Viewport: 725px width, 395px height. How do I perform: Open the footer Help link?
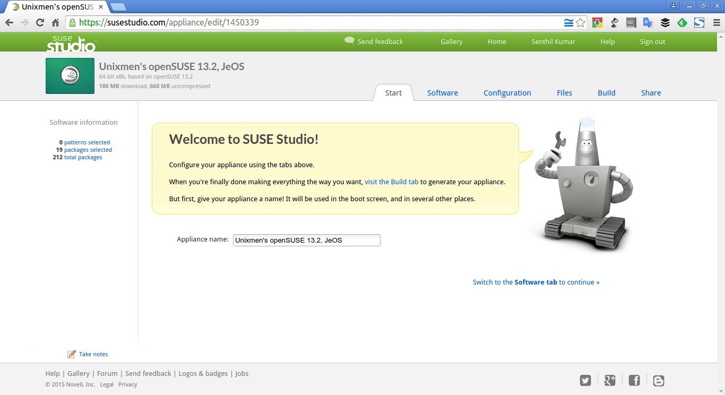(53, 374)
